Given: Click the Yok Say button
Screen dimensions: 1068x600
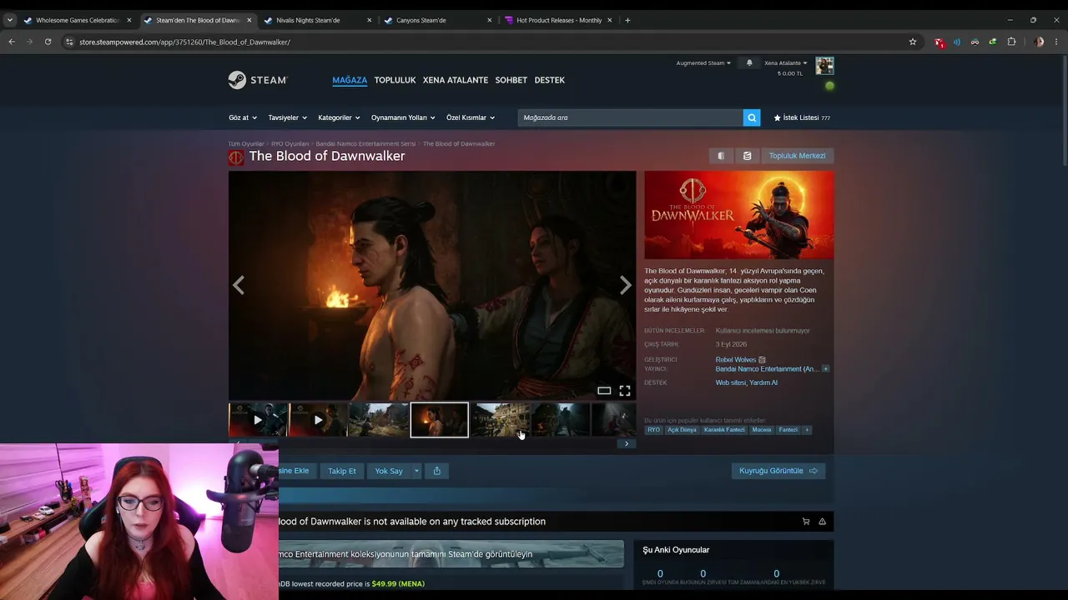Looking at the screenshot, I should click(389, 471).
